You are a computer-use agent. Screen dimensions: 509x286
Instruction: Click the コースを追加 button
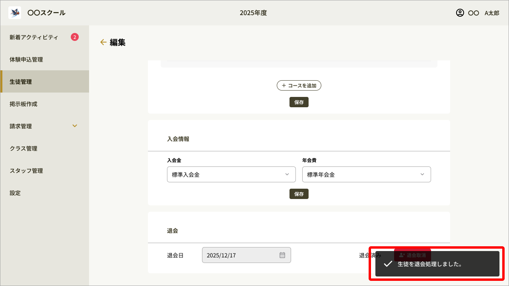[299, 85]
